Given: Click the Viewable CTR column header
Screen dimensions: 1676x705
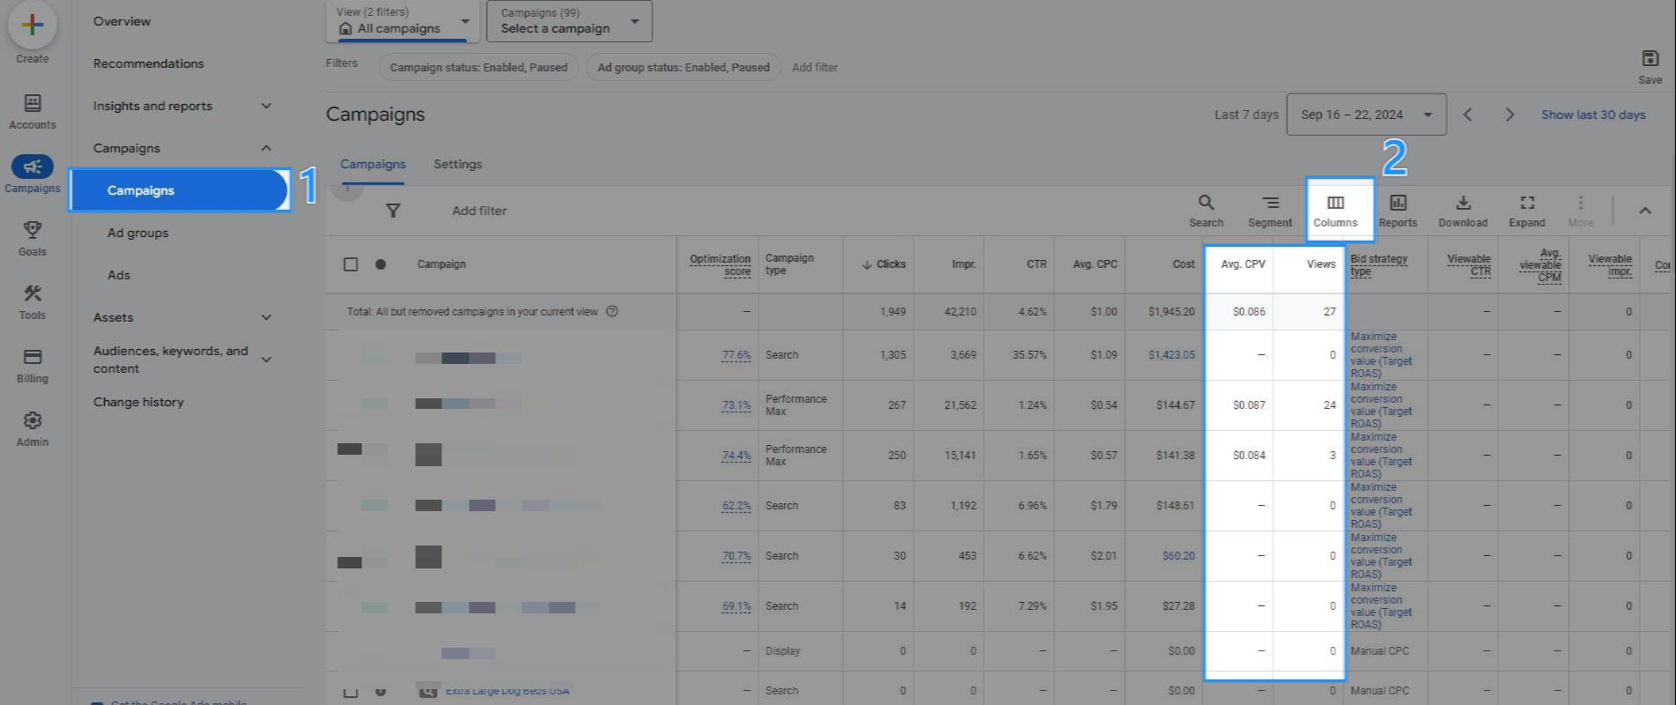Looking at the screenshot, I should (1469, 264).
